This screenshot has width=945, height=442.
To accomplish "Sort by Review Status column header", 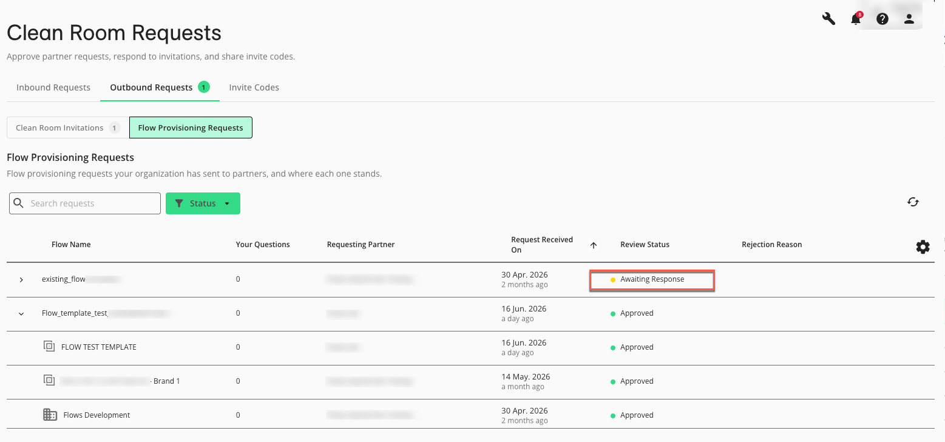I will pos(645,245).
